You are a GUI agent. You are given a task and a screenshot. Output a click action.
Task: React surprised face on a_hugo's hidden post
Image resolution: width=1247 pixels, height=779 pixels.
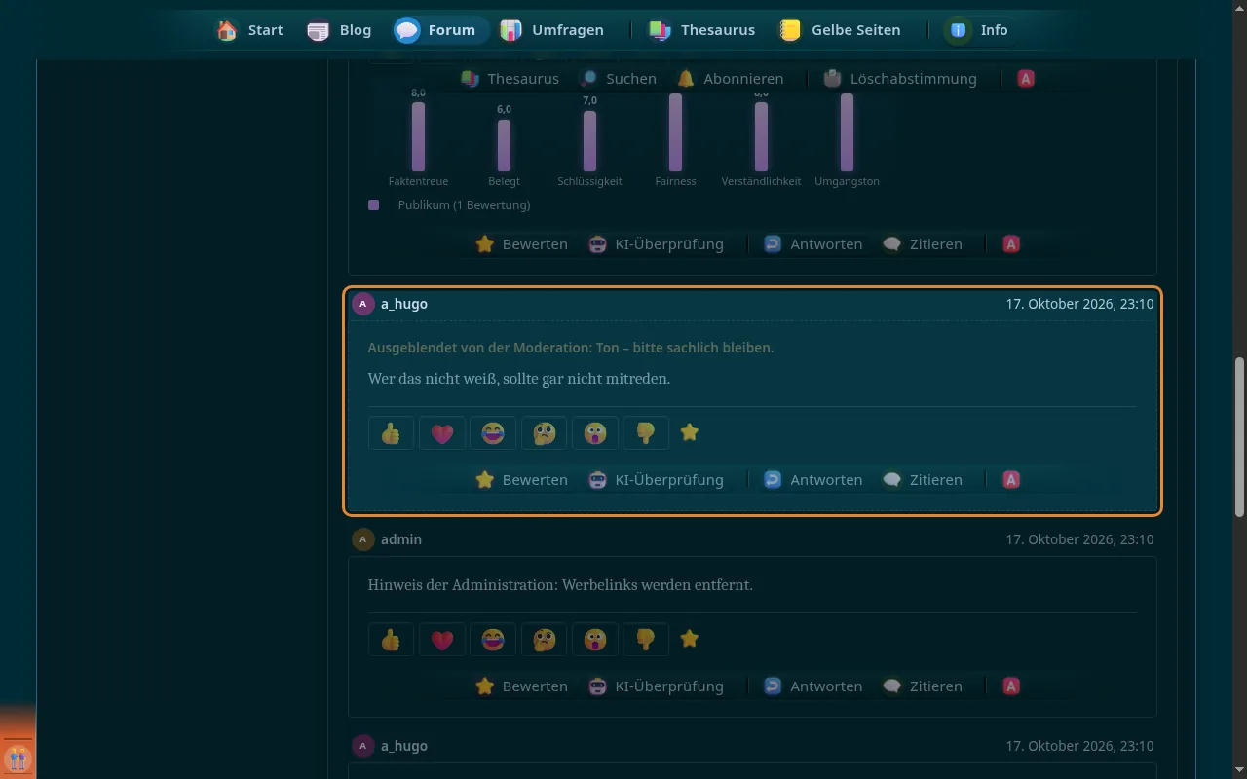click(594, 432)
